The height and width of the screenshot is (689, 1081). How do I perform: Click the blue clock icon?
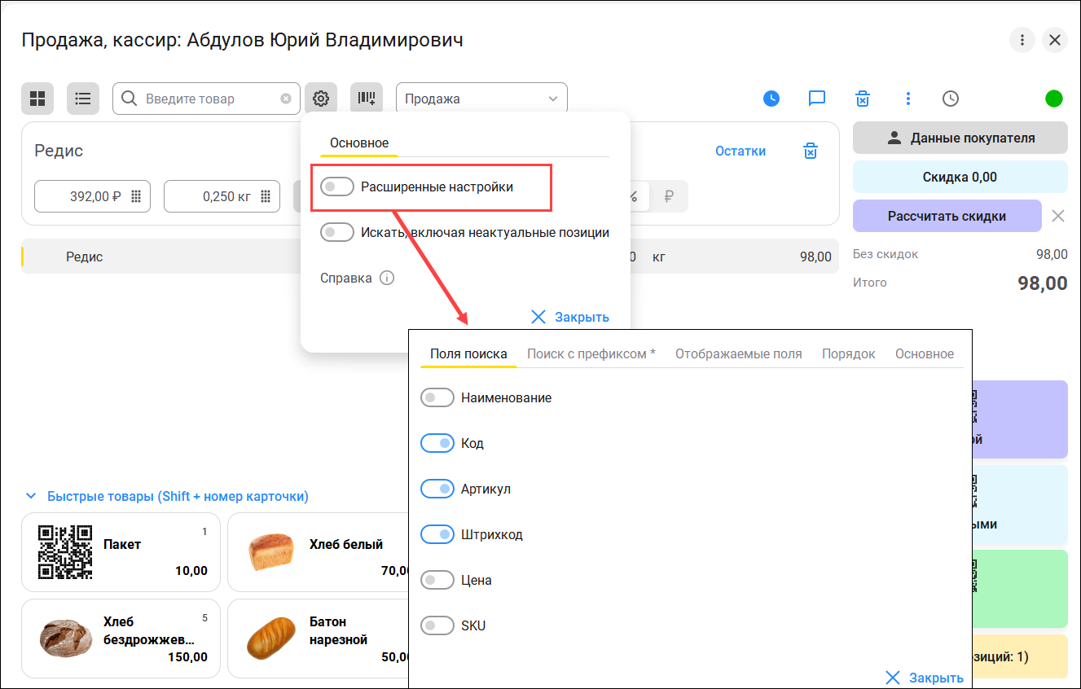pyautogui.click(x=771, y=99)
